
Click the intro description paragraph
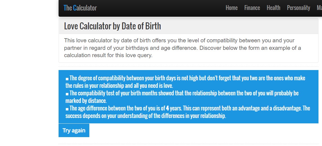coord(182,48)
